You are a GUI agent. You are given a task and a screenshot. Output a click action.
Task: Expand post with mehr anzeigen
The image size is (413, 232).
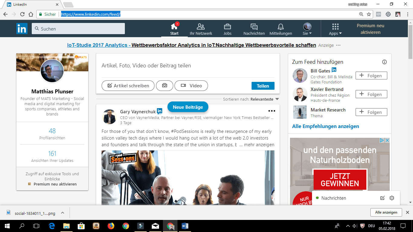[x=257, y=145]
